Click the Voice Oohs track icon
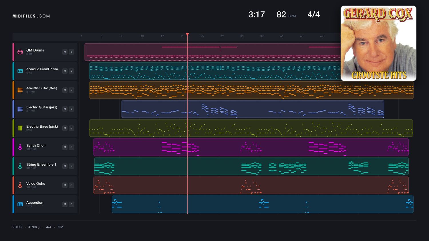 coord(20,185)
